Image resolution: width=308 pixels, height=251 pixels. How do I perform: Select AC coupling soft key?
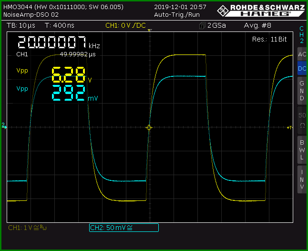point(302,54)
